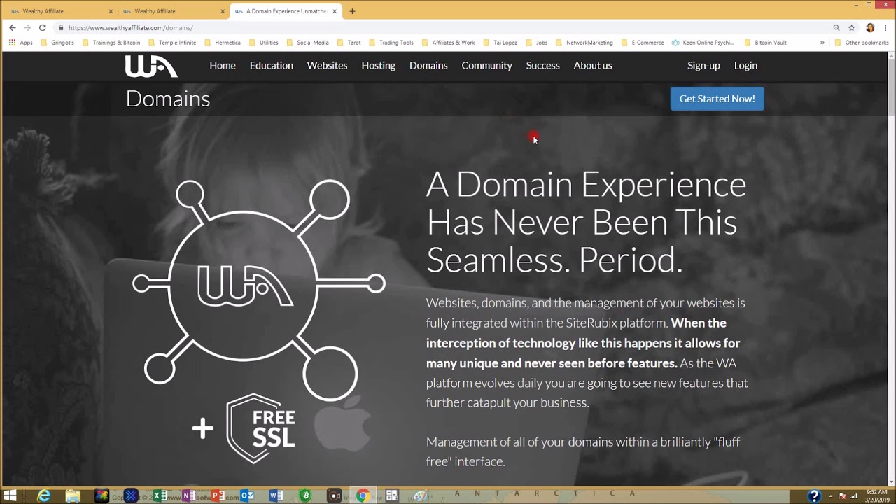This screenshot has width=896, height=504.
Task: Open Windows Start menu
Action: pyautogui.click(x=10, y=496)
